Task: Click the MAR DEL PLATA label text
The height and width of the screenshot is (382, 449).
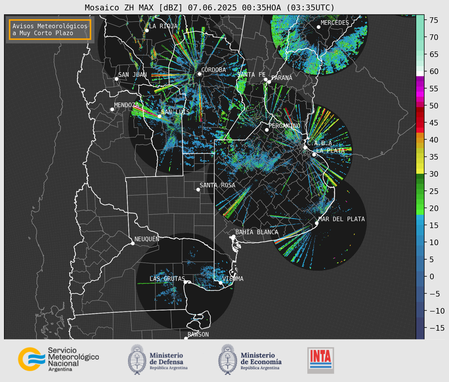Action: pos(341,219)
